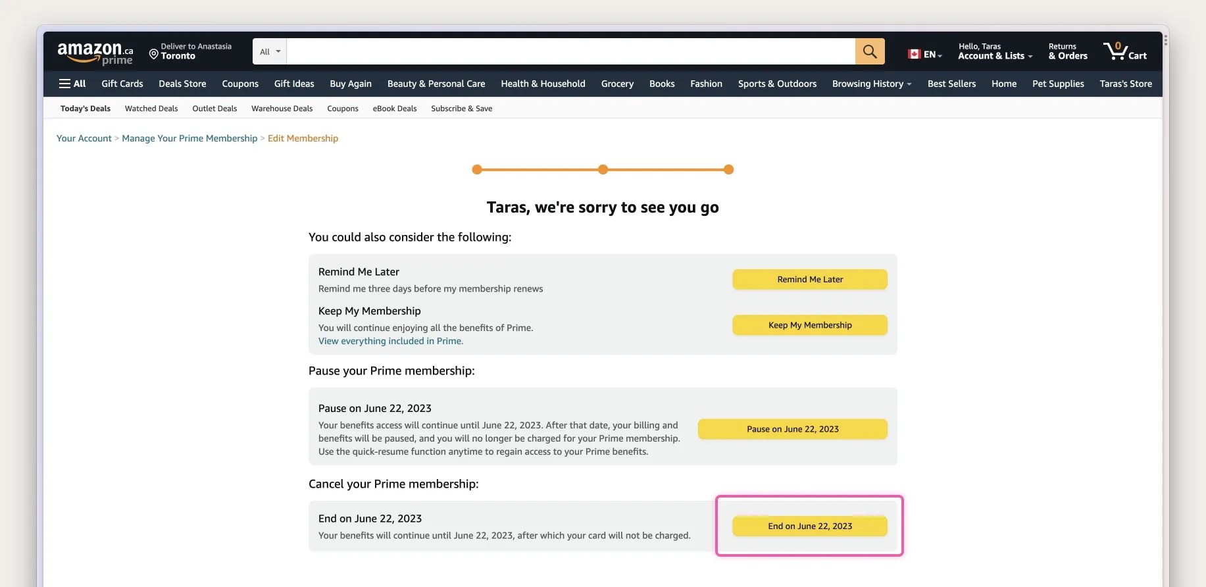Click Pause on June 22, 2023
Screen dimensions: 1206x587
point(792,428)
